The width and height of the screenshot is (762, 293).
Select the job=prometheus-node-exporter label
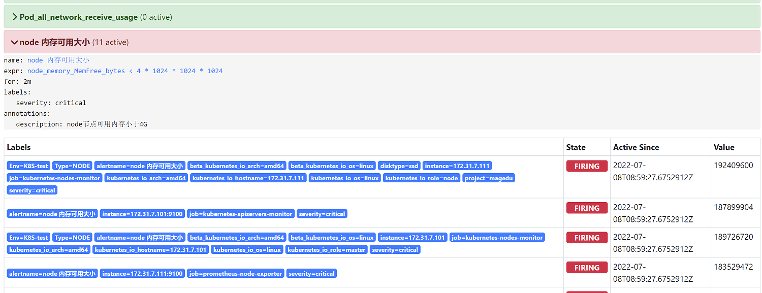click(235, 274)
